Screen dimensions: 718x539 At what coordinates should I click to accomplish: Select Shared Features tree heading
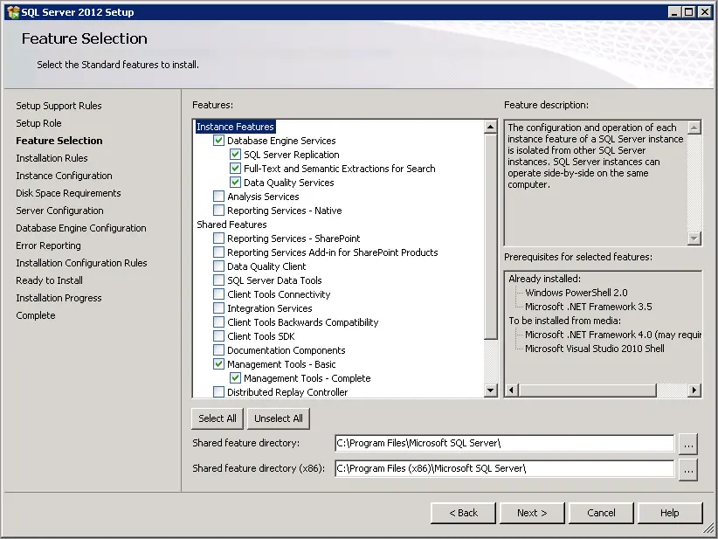231,225
